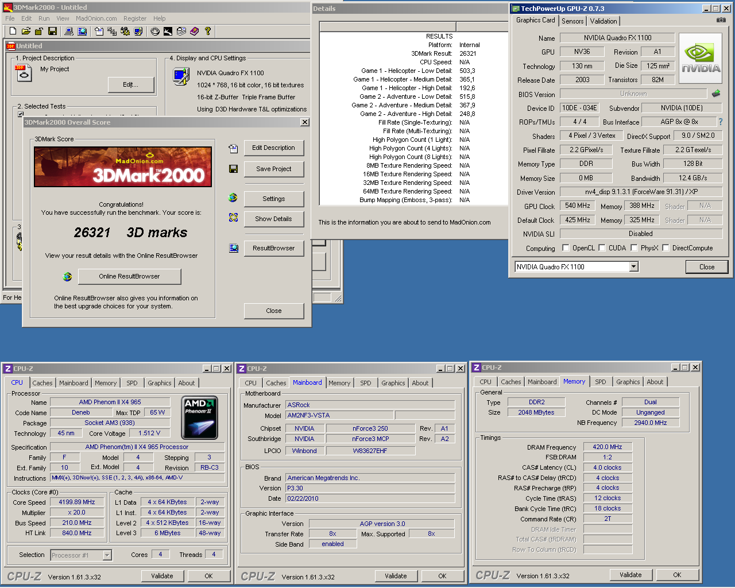Click the monitor icon in Display and CPU Settings

181,76
